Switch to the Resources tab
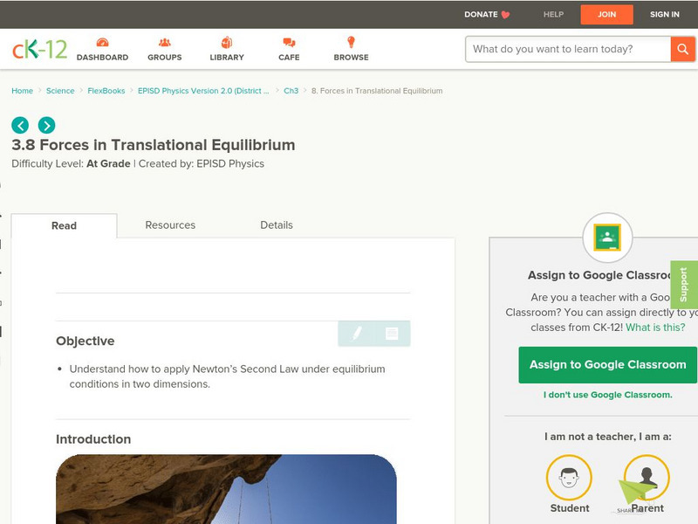698x524 pixels. (x=170, y=225)
